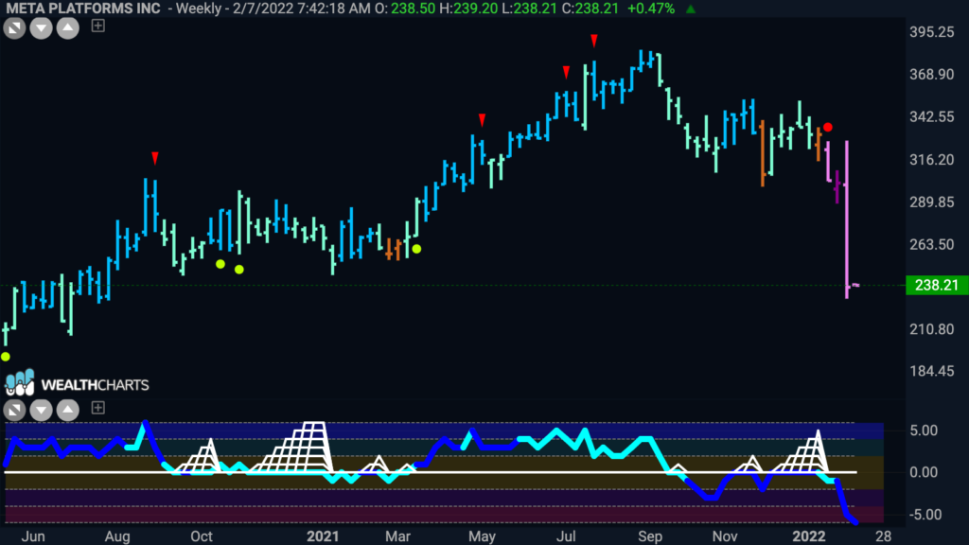Click the green 238.21 current price tag

936,285
